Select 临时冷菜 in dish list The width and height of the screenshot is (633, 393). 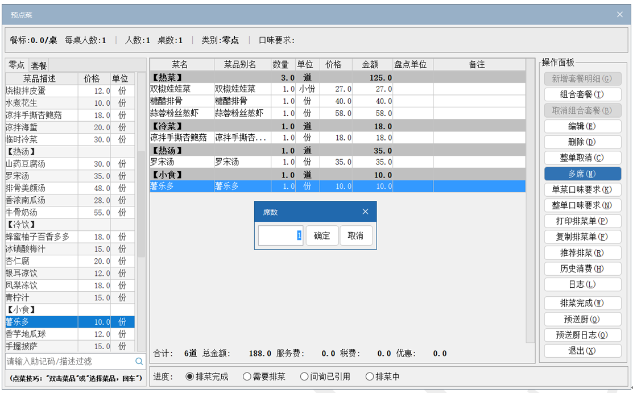click(70, 139)
